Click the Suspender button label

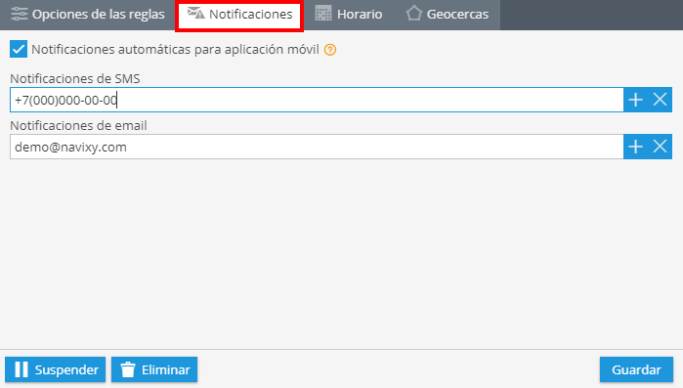point(66,369)
